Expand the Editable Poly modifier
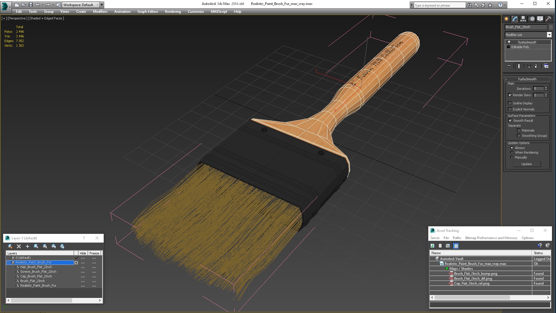The image size is (556, 313). pos(508,47)
